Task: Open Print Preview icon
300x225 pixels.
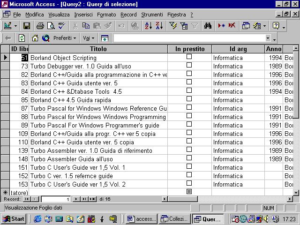Action: pyautogui.click(x=51, y=26)
